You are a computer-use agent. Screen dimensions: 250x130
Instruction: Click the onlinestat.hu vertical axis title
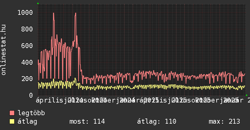pyautogui.click(x=4, y=50)
